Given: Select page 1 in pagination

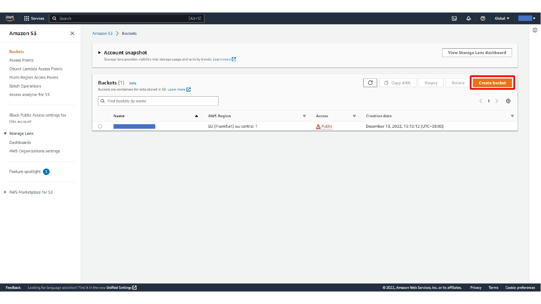Looking at the screenshot, I should pos(489,101).
